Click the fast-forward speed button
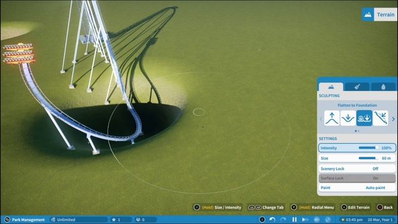Screen dimensions: 398x224 tap(305, 220)
